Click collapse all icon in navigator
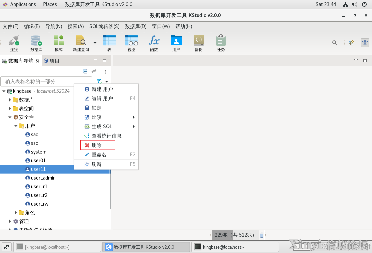 click(85, 71)
